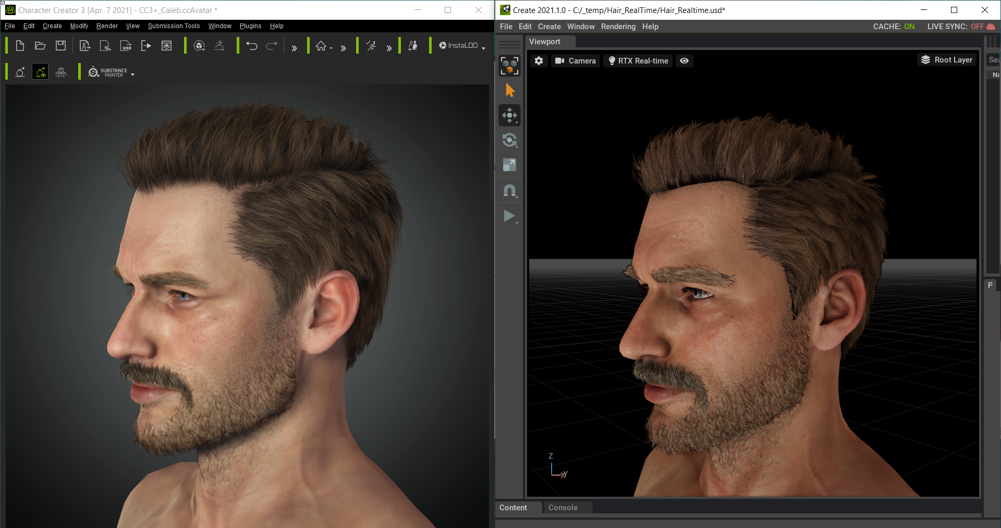Click the import character file icon
Image resolution: width=1001 pixels, height=528 pixels.
[x=85, y=46]
